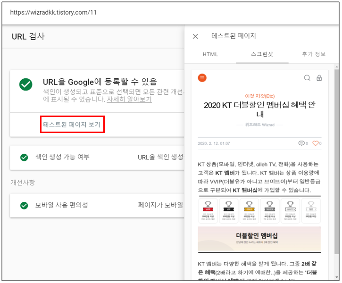Open the orange hamburger menu in the screenshot preview
The height and width of the screenshot is (283, 342).
[x=202, y=78]
